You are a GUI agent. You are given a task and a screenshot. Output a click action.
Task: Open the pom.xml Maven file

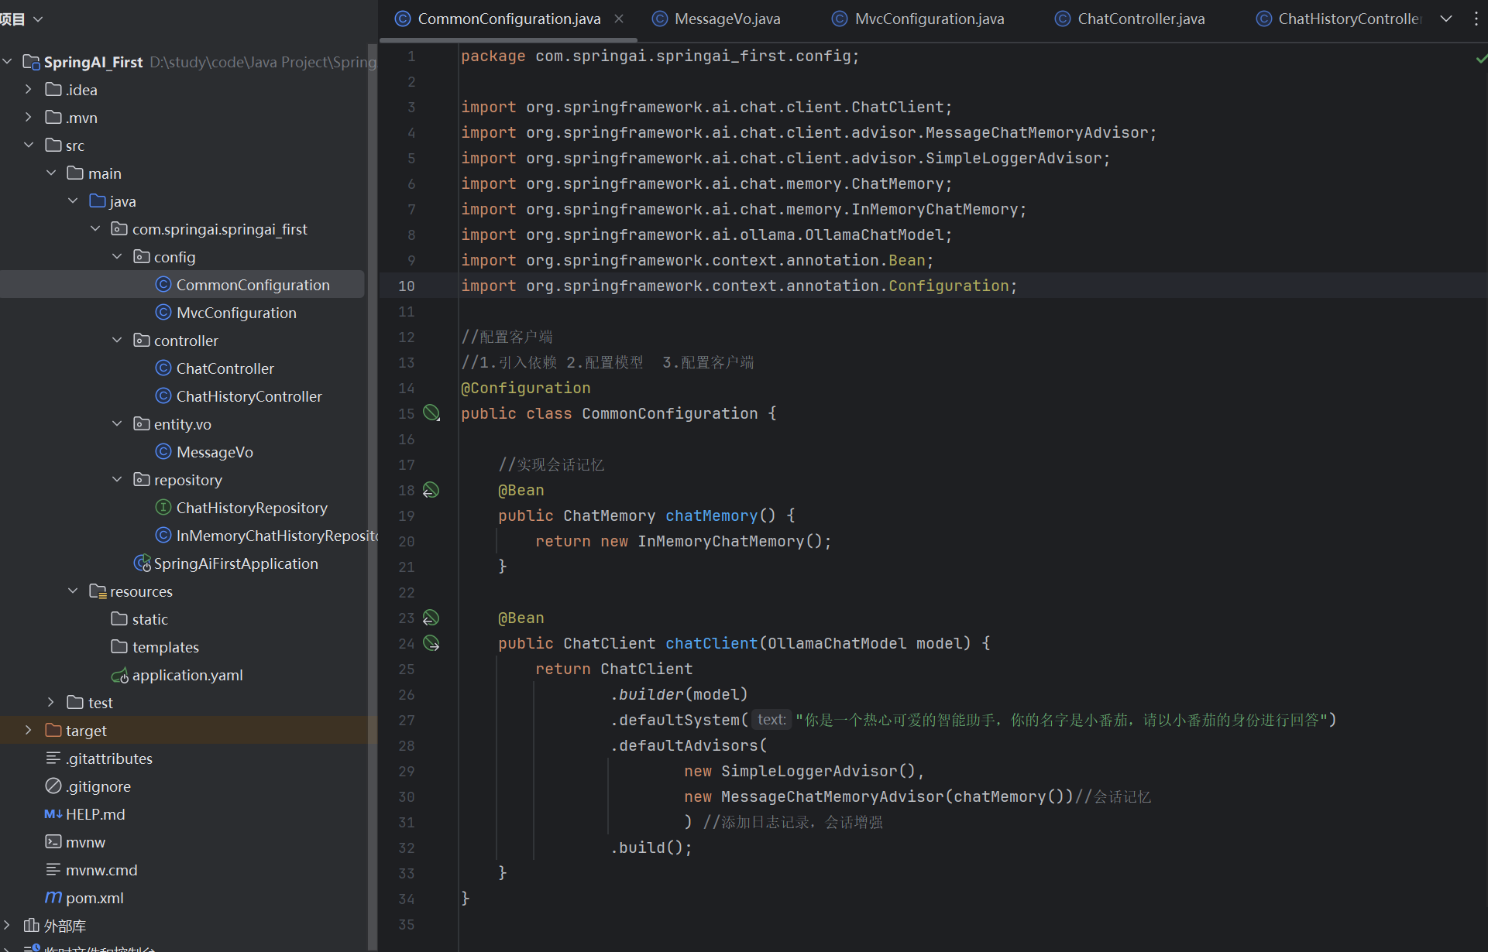tap(94, 898)
